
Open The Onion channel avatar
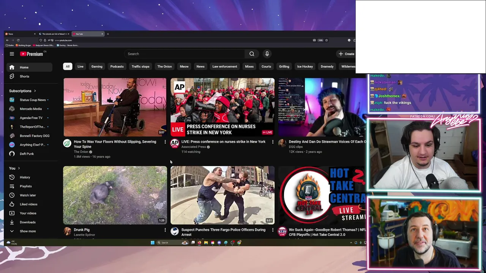[x=67, y=143]
